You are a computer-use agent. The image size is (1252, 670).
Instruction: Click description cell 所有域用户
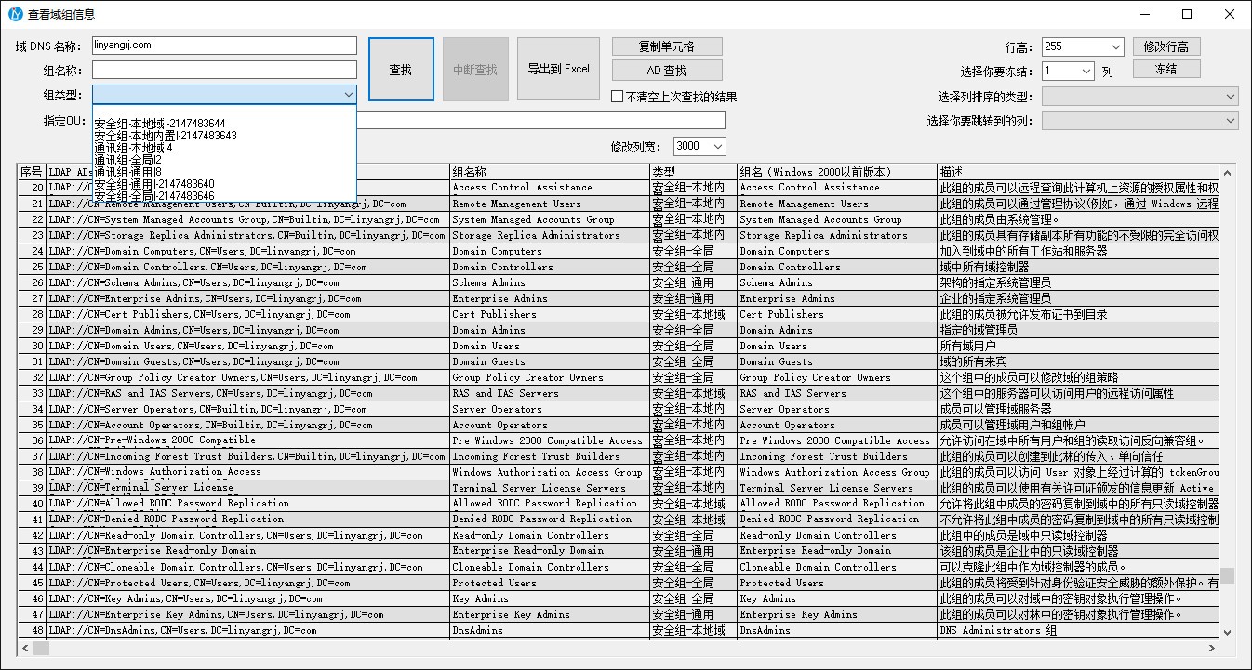point(1078,346)
